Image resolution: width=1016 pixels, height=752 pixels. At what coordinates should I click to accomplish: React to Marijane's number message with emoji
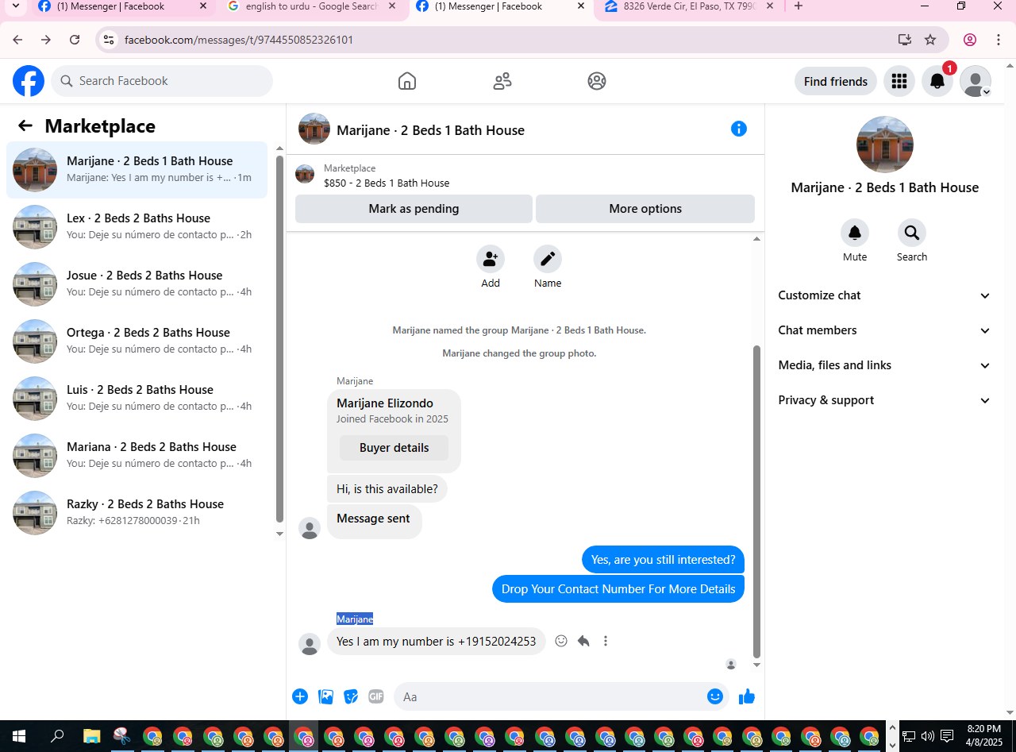tap(561, 641)
